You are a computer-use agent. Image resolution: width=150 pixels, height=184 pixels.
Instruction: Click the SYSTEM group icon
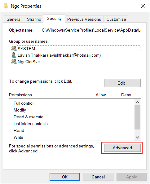pos(14,48)
